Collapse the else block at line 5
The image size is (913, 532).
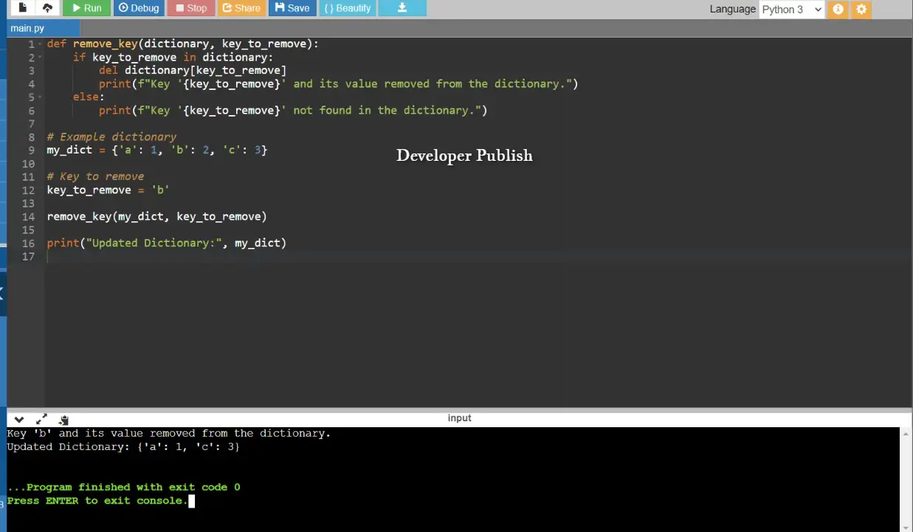(40, 97)
